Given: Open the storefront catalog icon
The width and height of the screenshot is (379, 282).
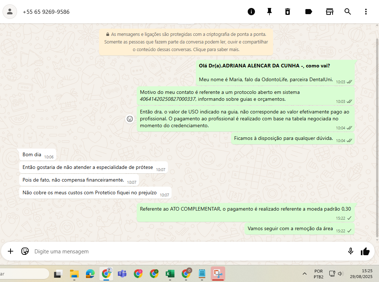Looking at the screenshot, I should click(329, 12).
